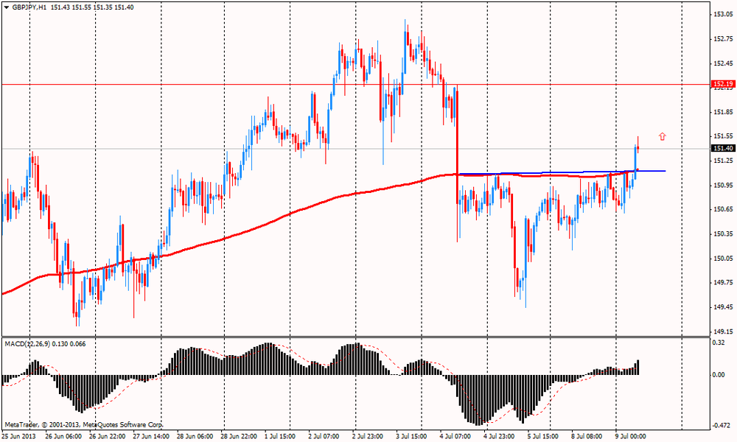Click the 150.35 price axis label
Screen dimensions: 737x442
(x=724, y=234)
